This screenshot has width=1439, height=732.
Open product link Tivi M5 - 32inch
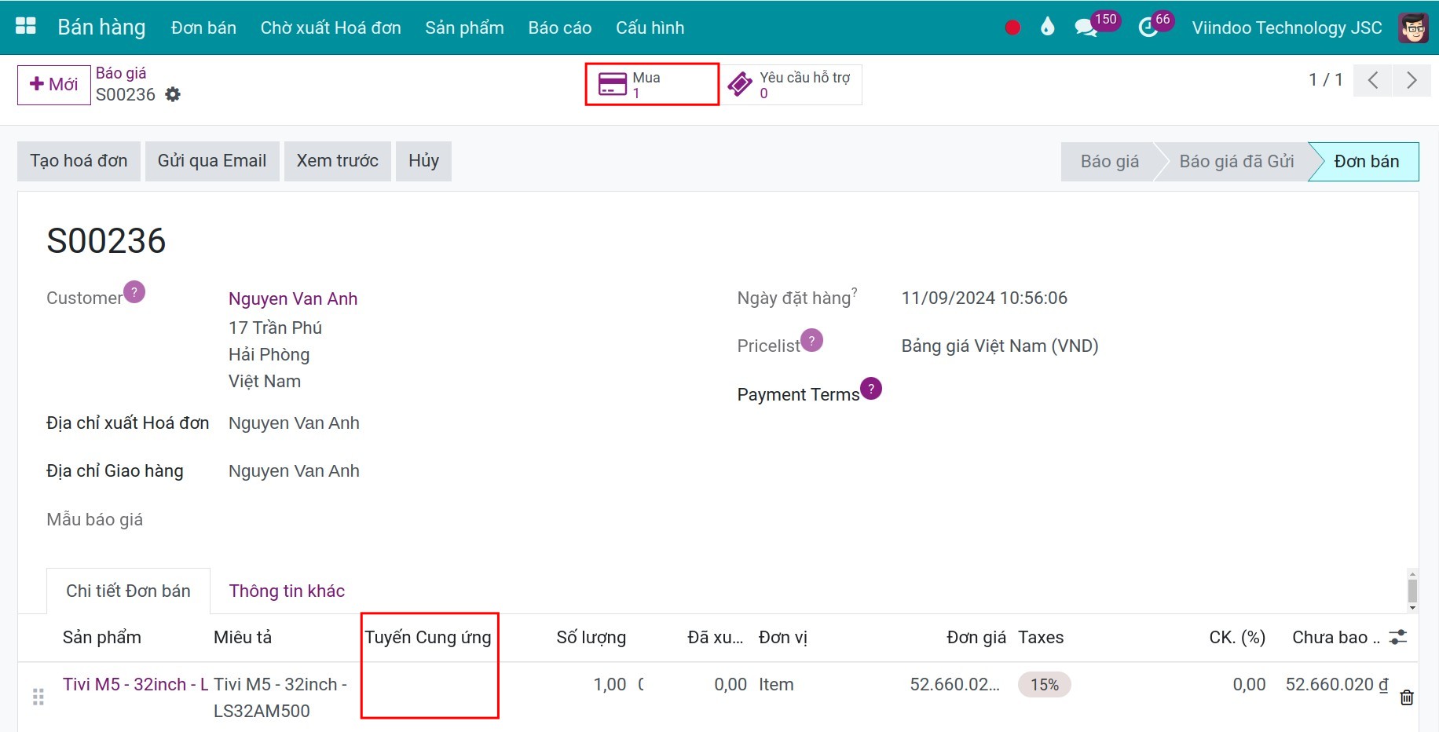tap(136, 685)
